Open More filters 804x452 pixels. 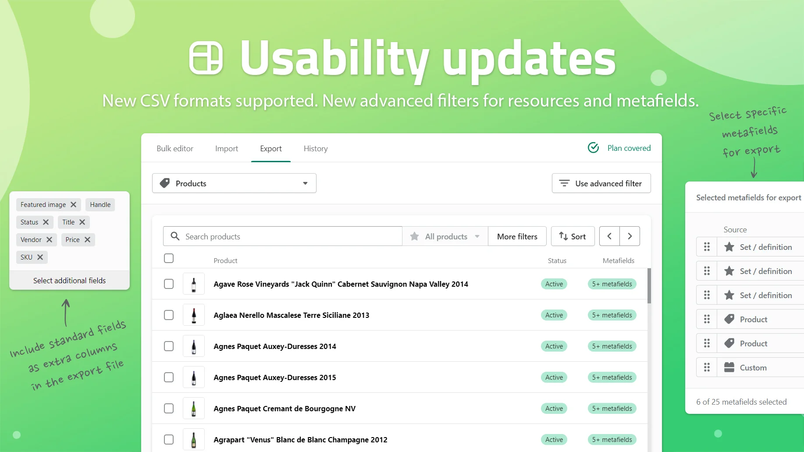tap(517, 236)
